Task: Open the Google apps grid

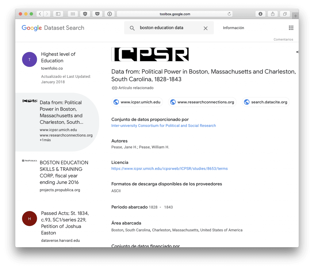Action: coord(291,28)
